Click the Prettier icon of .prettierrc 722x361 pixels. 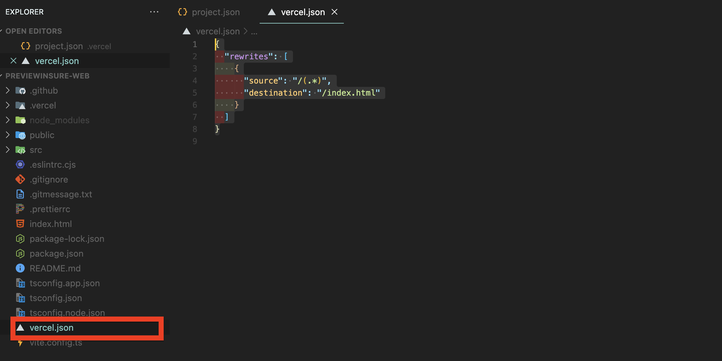tap(20, 209)
